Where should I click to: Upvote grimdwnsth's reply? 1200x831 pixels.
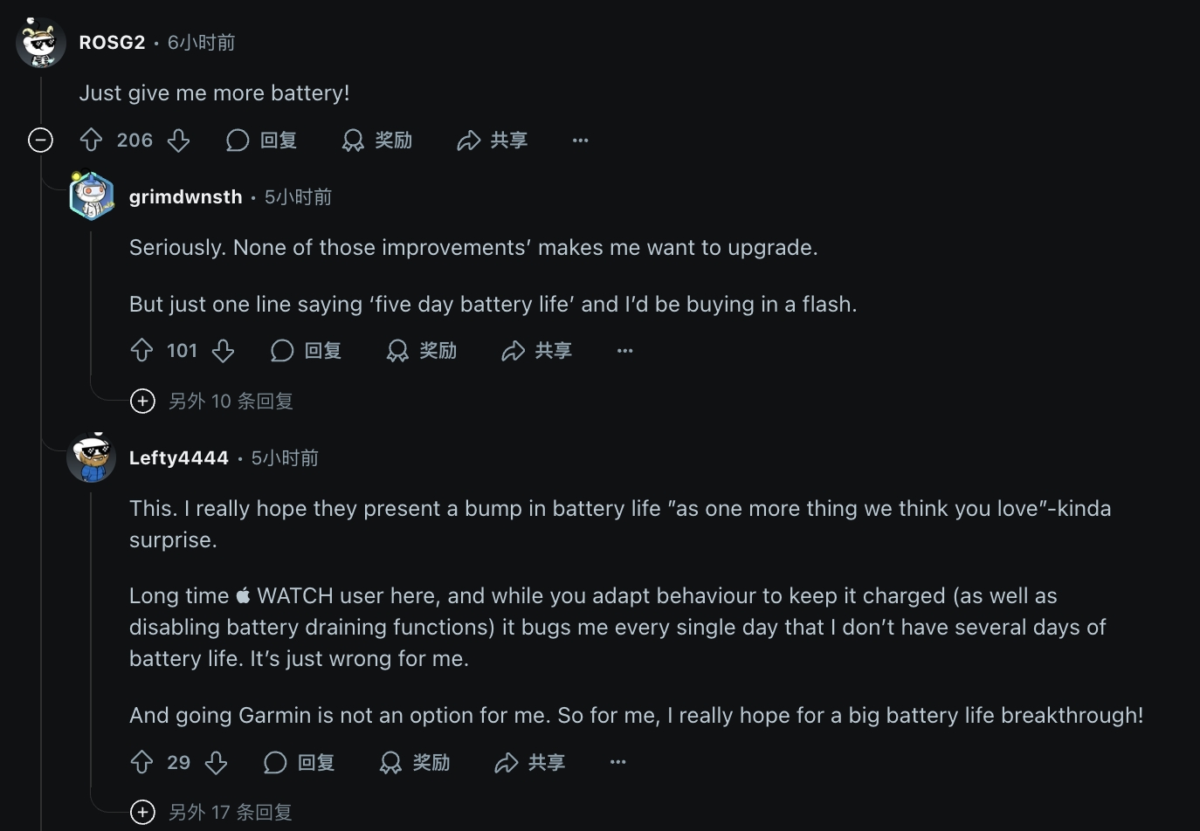point(141,350)
